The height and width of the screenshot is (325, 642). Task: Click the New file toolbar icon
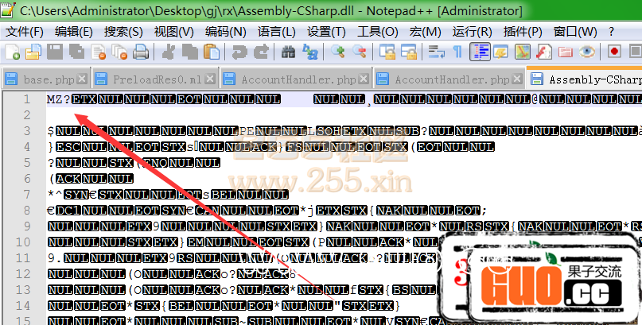13,52
